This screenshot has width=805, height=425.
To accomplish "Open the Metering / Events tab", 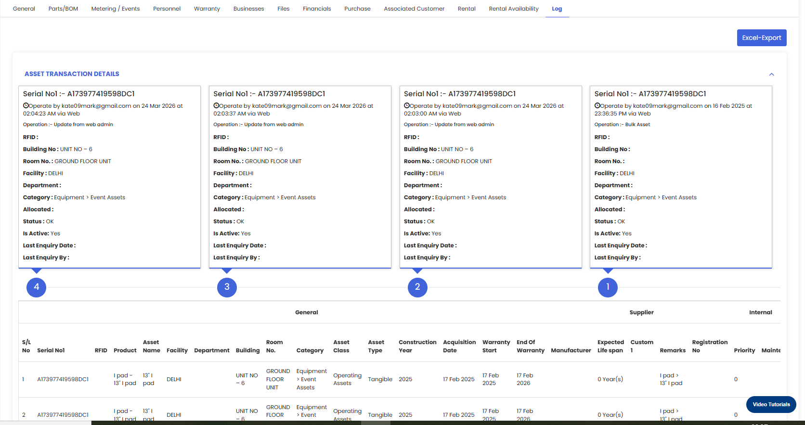I will [x=116, y=9].
